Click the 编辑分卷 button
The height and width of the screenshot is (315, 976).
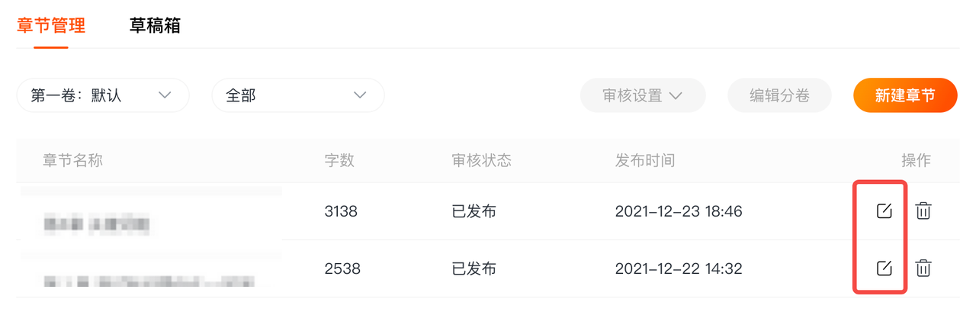point(779,95)
